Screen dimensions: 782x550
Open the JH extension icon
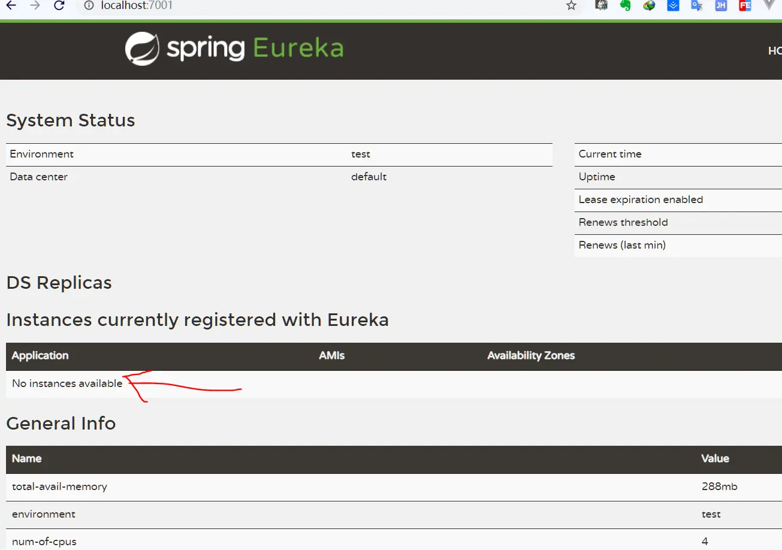click(x=721, y=5)
